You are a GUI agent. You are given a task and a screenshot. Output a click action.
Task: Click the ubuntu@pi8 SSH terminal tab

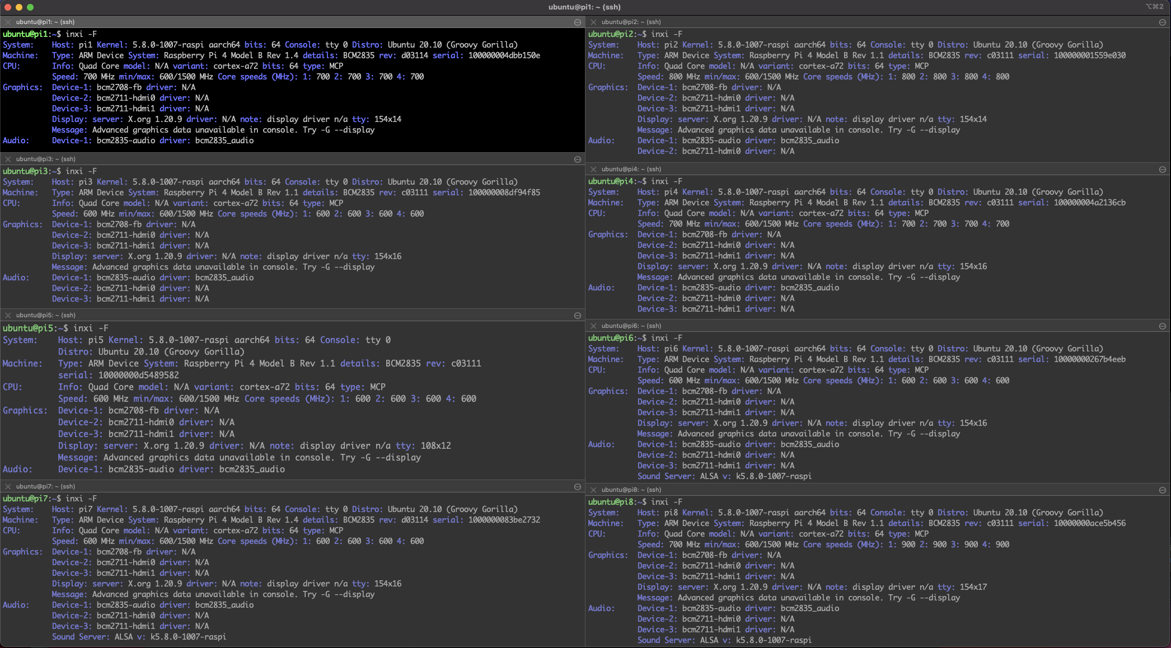coord(639,489)
